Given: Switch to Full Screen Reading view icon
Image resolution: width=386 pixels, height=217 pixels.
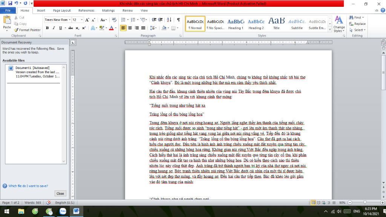Looking at the screenshot, I should tap(319, 203).
